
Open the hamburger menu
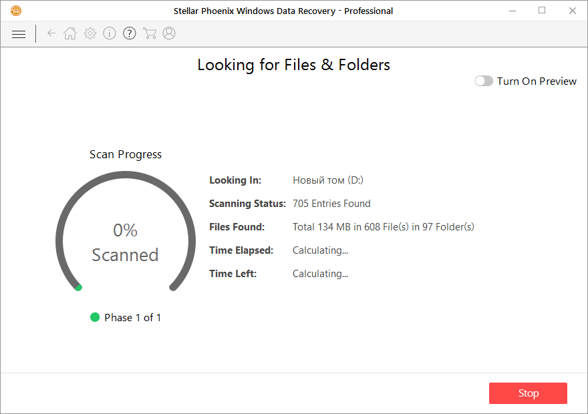[x=19, y=34]
